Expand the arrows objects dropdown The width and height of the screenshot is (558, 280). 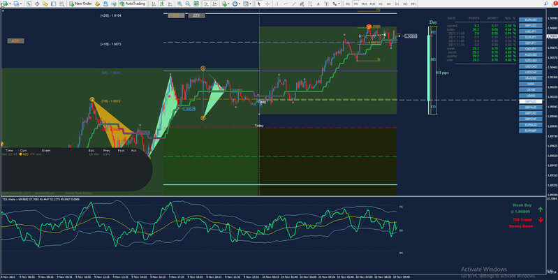(339, 4)
